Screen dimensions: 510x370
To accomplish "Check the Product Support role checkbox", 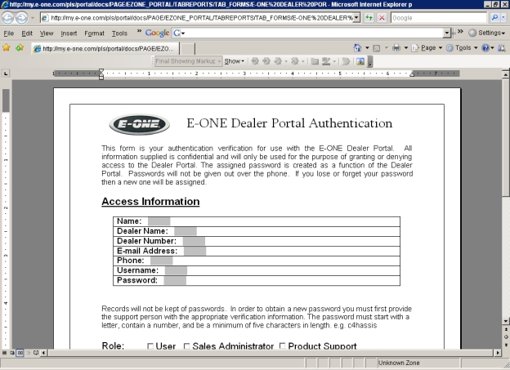I will [282, 346].
